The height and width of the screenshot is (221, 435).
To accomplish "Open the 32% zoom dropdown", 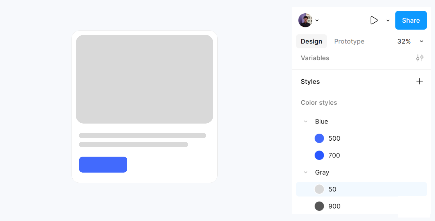I will point(421,41).
